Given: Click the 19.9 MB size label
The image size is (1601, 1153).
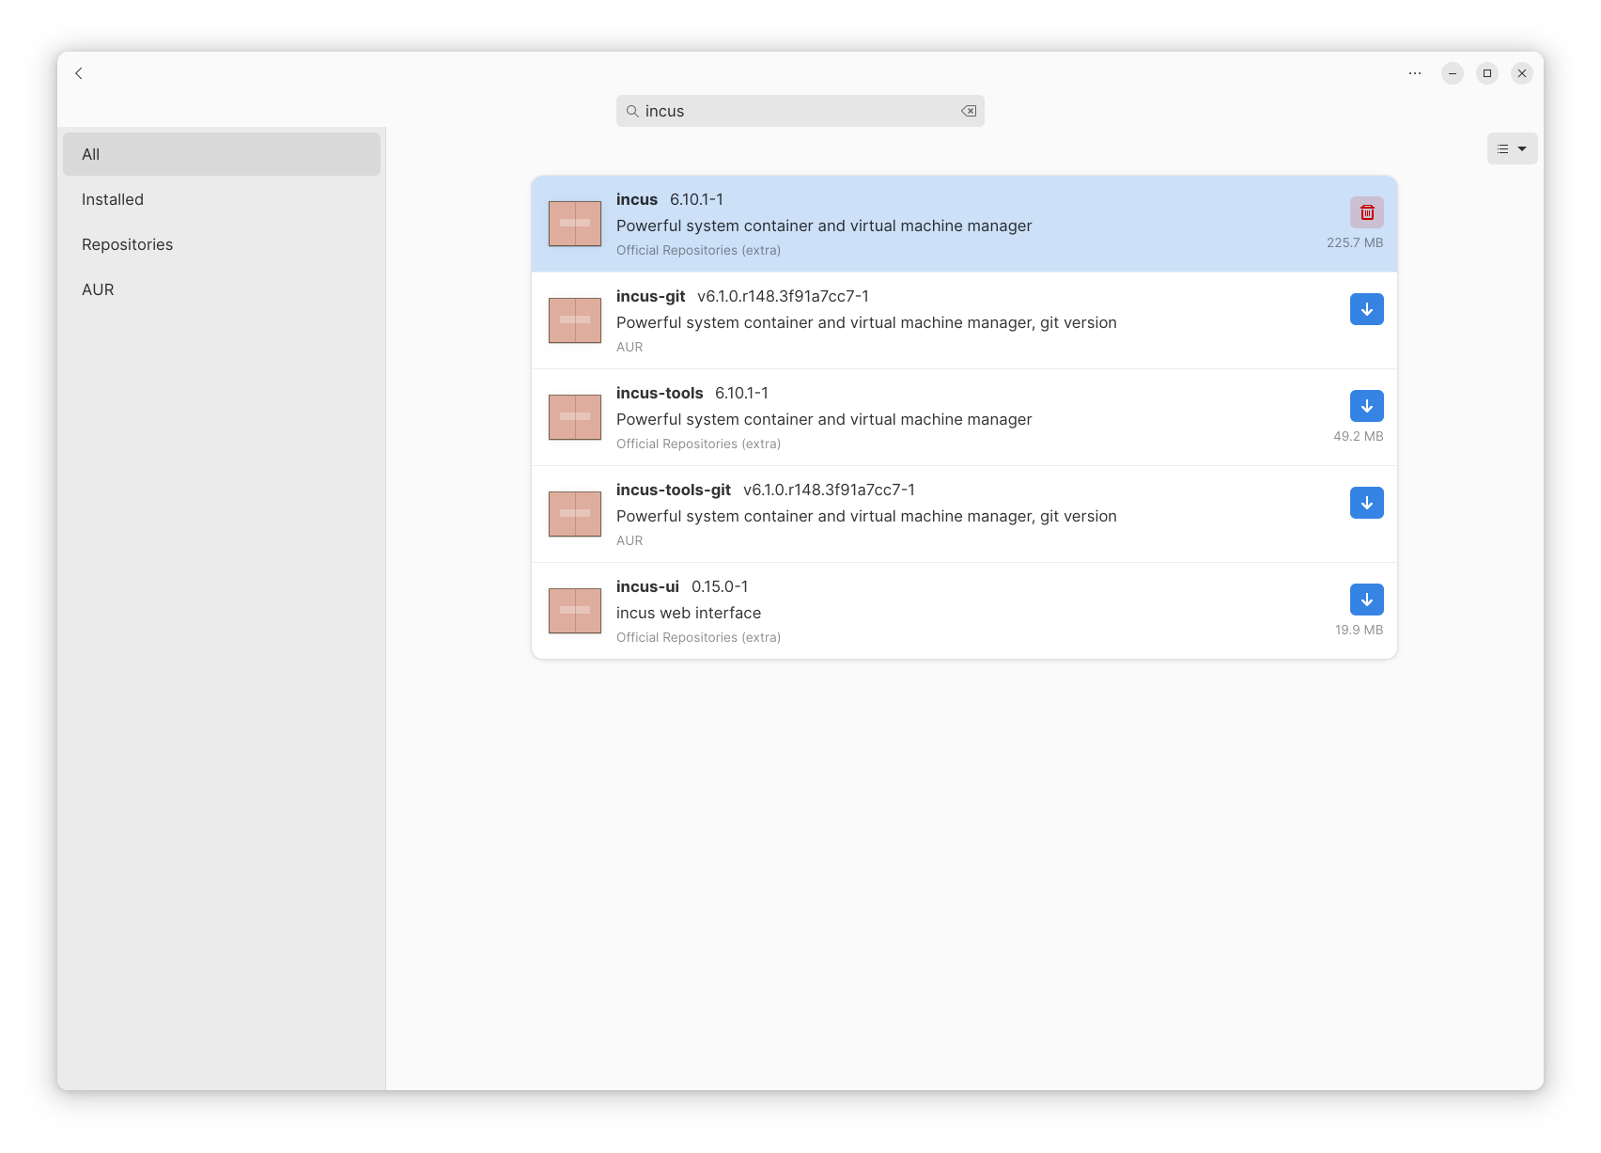Looking at the screenshot, I should pos(1359,630).
